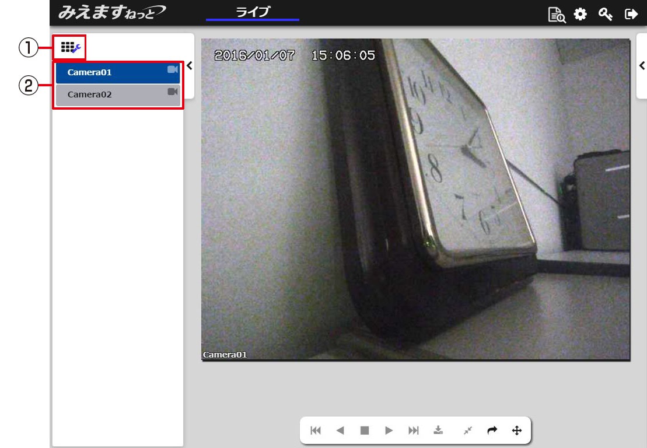Skip to the beginning of recording

click(x=316, y=430)
